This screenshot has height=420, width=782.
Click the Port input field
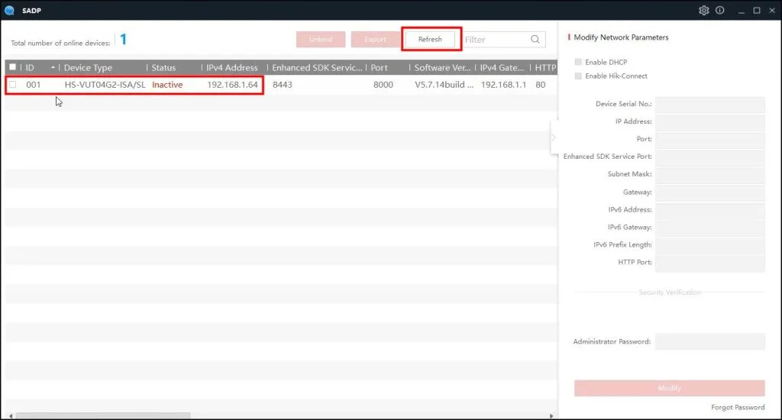[x=709, y=139]
